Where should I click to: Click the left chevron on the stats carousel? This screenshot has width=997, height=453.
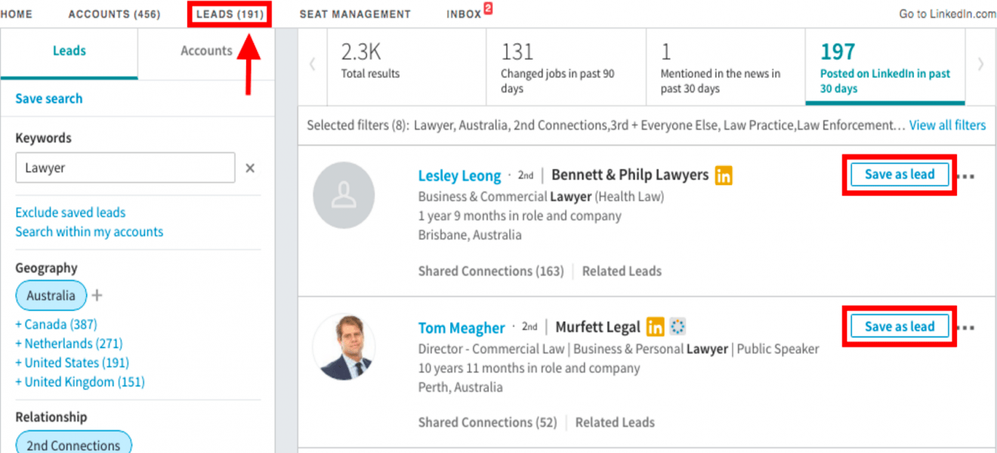312,64
